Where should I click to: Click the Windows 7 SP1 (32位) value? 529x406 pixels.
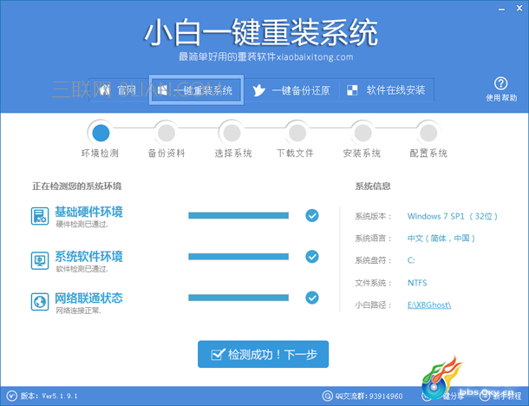click(453, 216)
